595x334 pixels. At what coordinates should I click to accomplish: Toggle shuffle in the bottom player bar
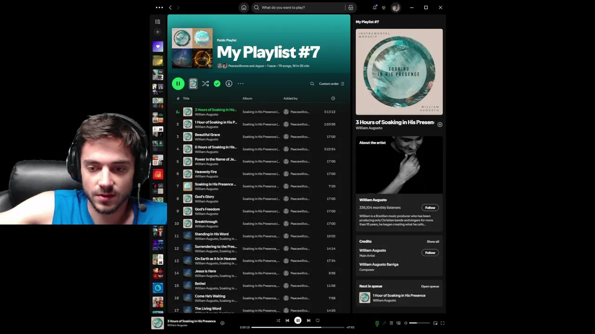point(278,321)
